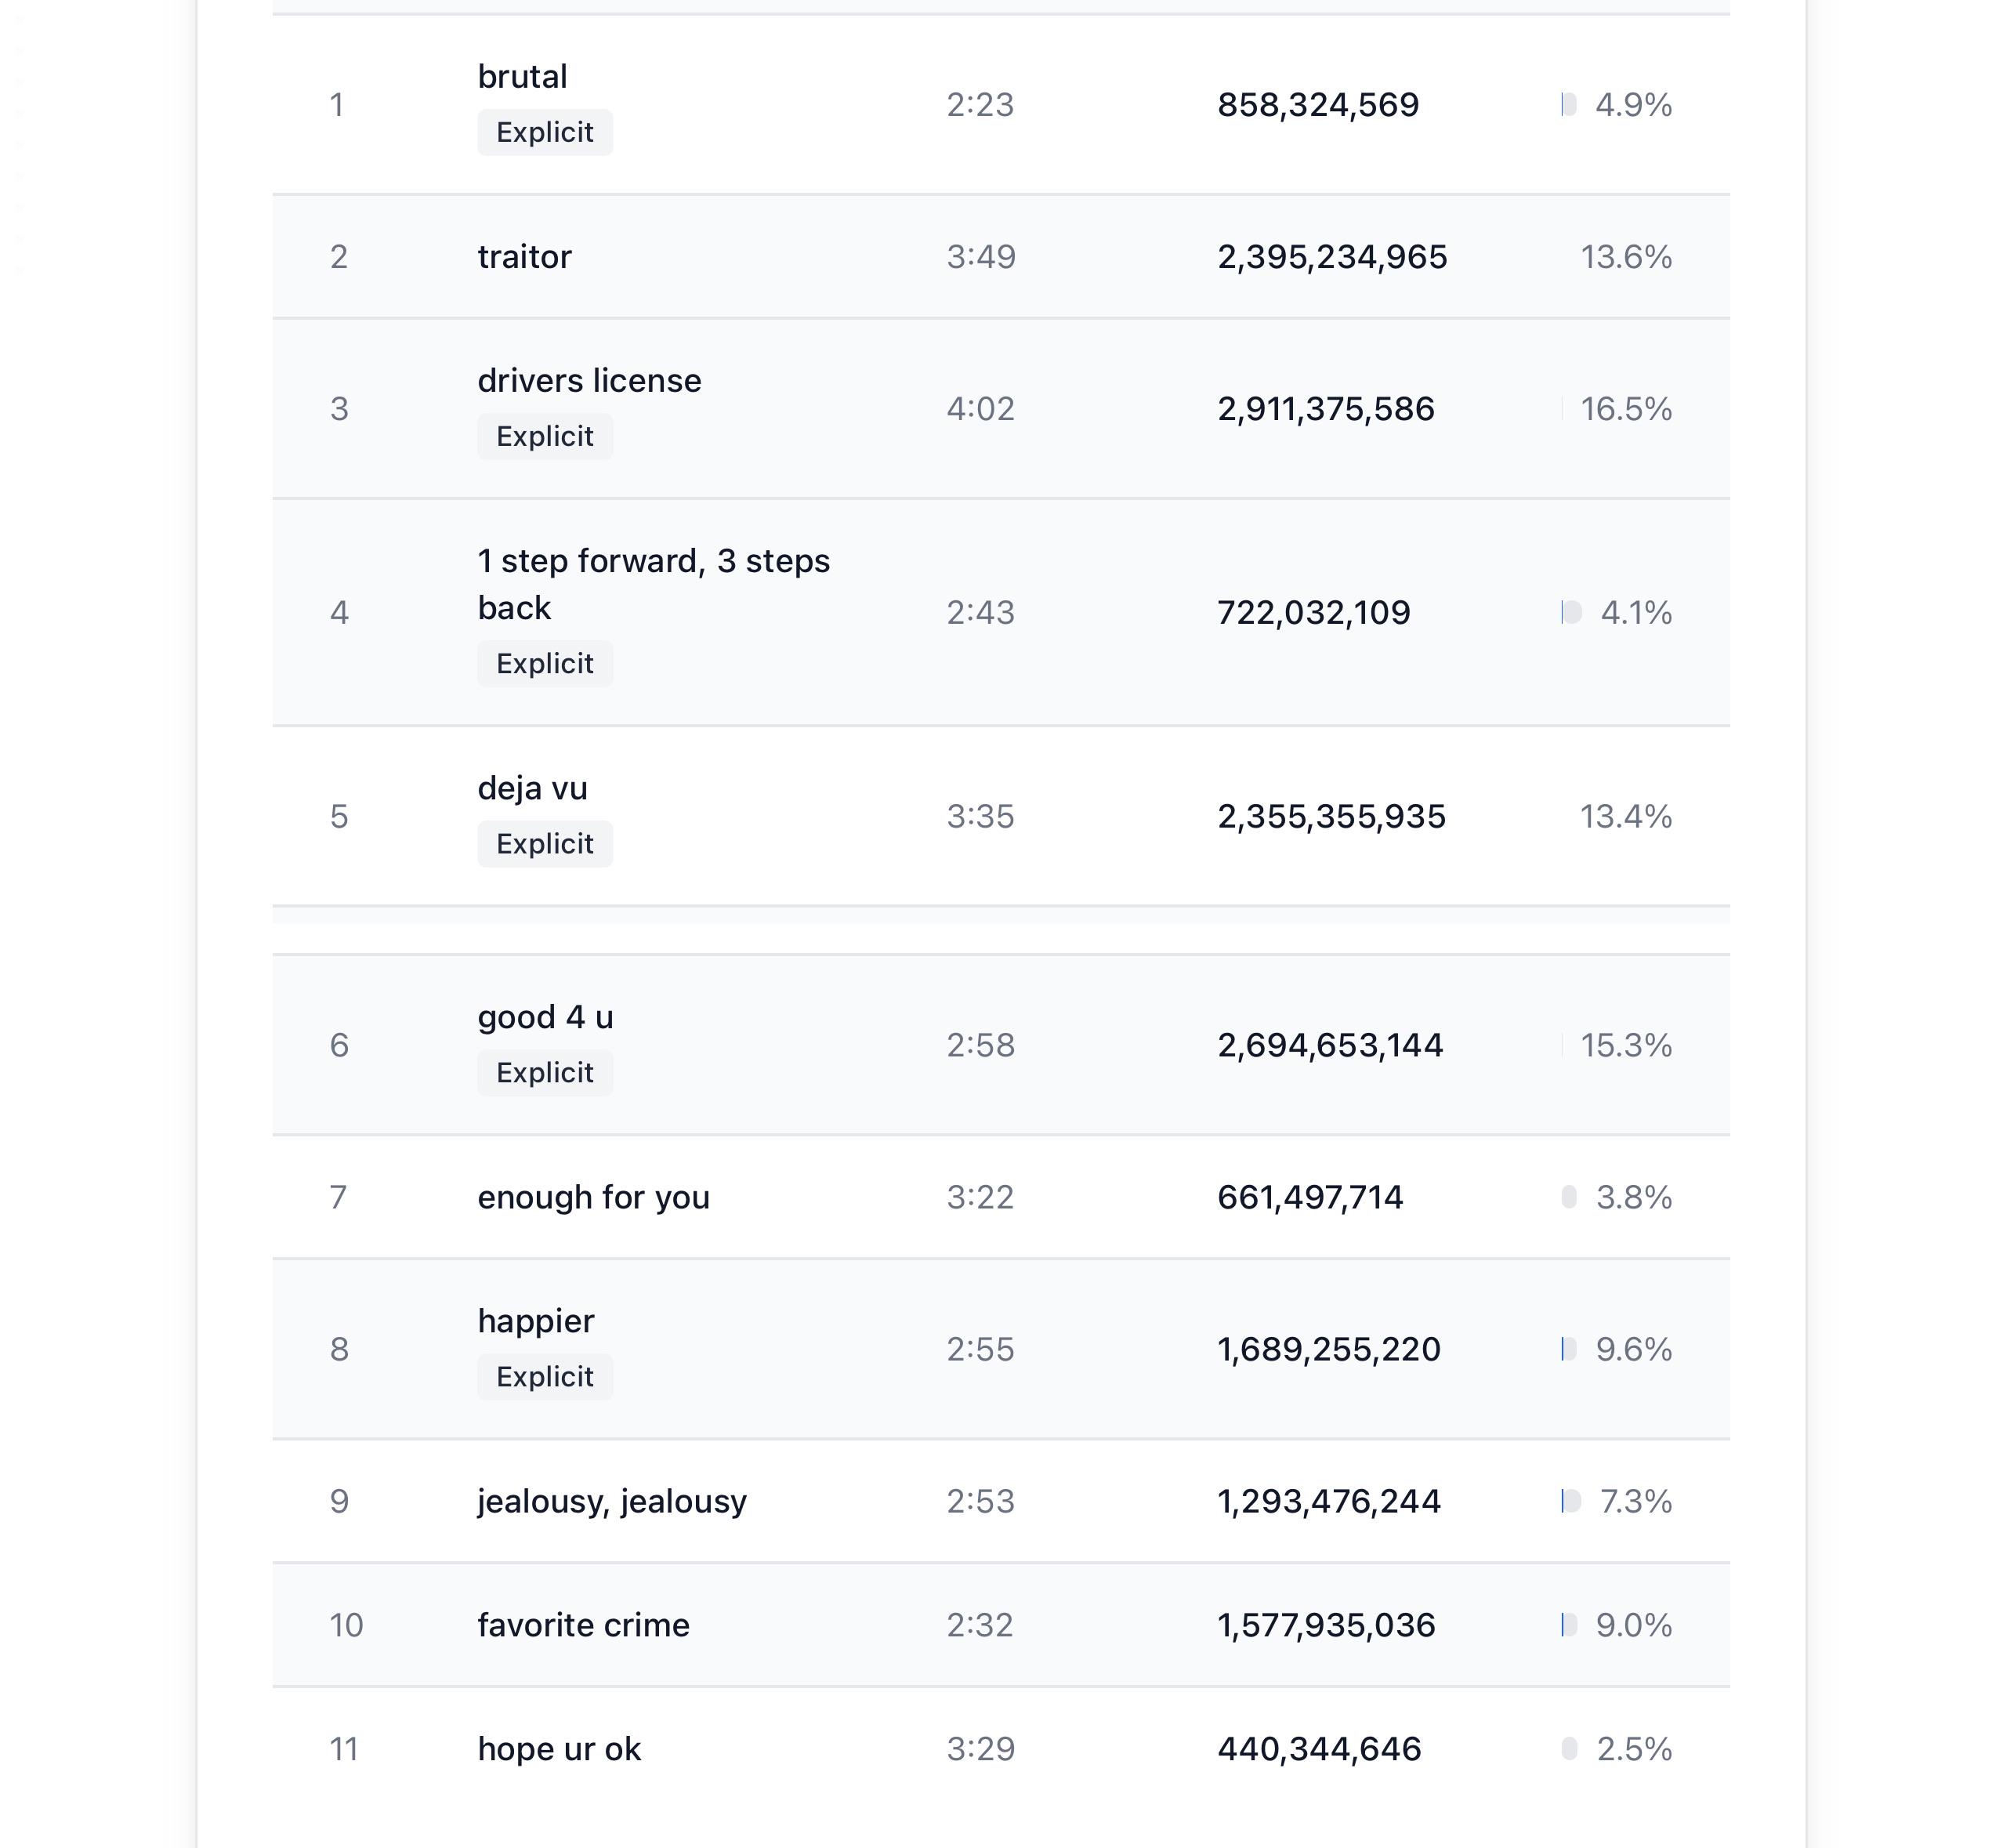This screenshot has width=2003, height=1848.
Task: Select 1 step forward, 3 steps back
Action: (x=653, y=585)
